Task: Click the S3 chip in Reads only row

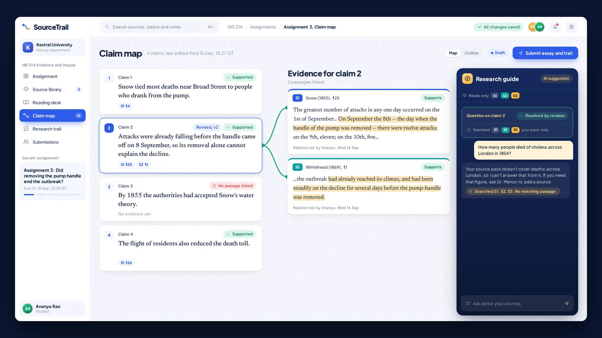Action: 515,96
